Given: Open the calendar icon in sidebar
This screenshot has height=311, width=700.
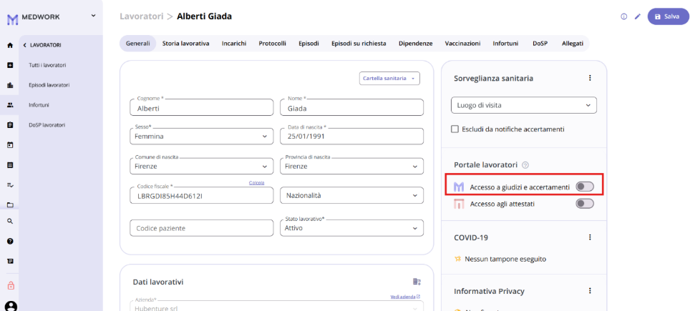Looking at the screenshot, I should (x=10, y=145).
